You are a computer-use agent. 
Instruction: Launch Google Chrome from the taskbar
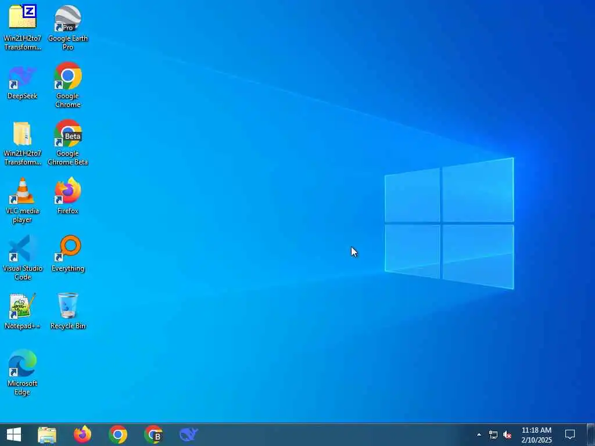coord(118,434)
